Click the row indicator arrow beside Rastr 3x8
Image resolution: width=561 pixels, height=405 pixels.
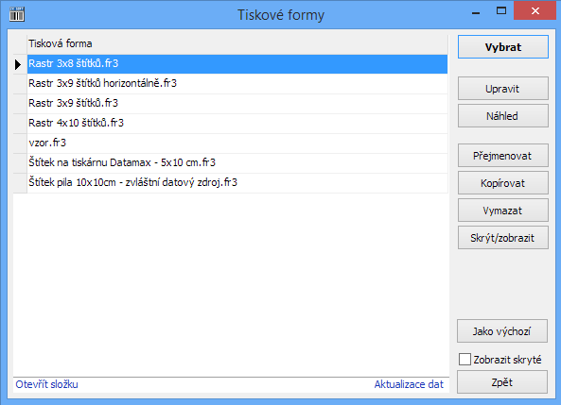(x=18, y=64)
